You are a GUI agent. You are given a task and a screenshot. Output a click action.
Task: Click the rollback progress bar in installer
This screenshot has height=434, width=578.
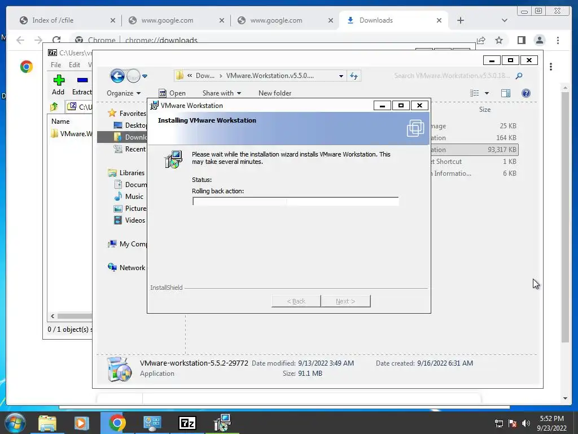pyautogui.click(x=295, y=201)
